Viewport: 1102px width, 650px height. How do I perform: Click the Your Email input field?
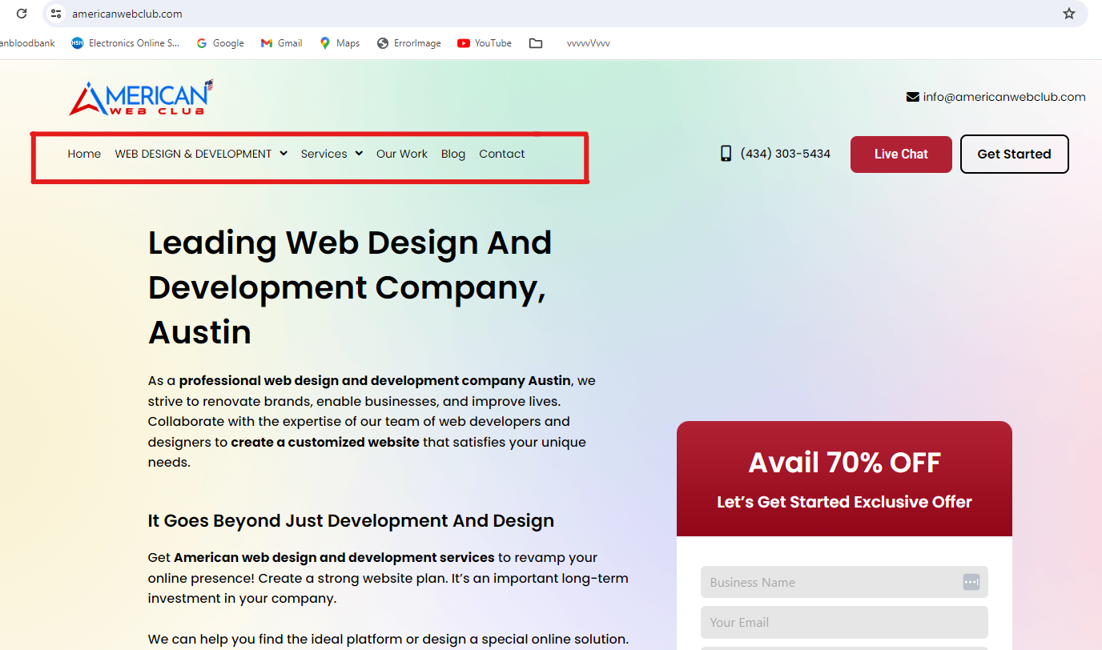coord(844,622)
